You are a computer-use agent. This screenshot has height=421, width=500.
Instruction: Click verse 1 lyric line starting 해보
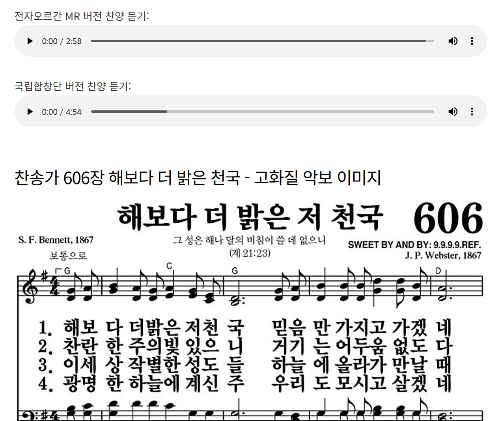coord(245,327)
